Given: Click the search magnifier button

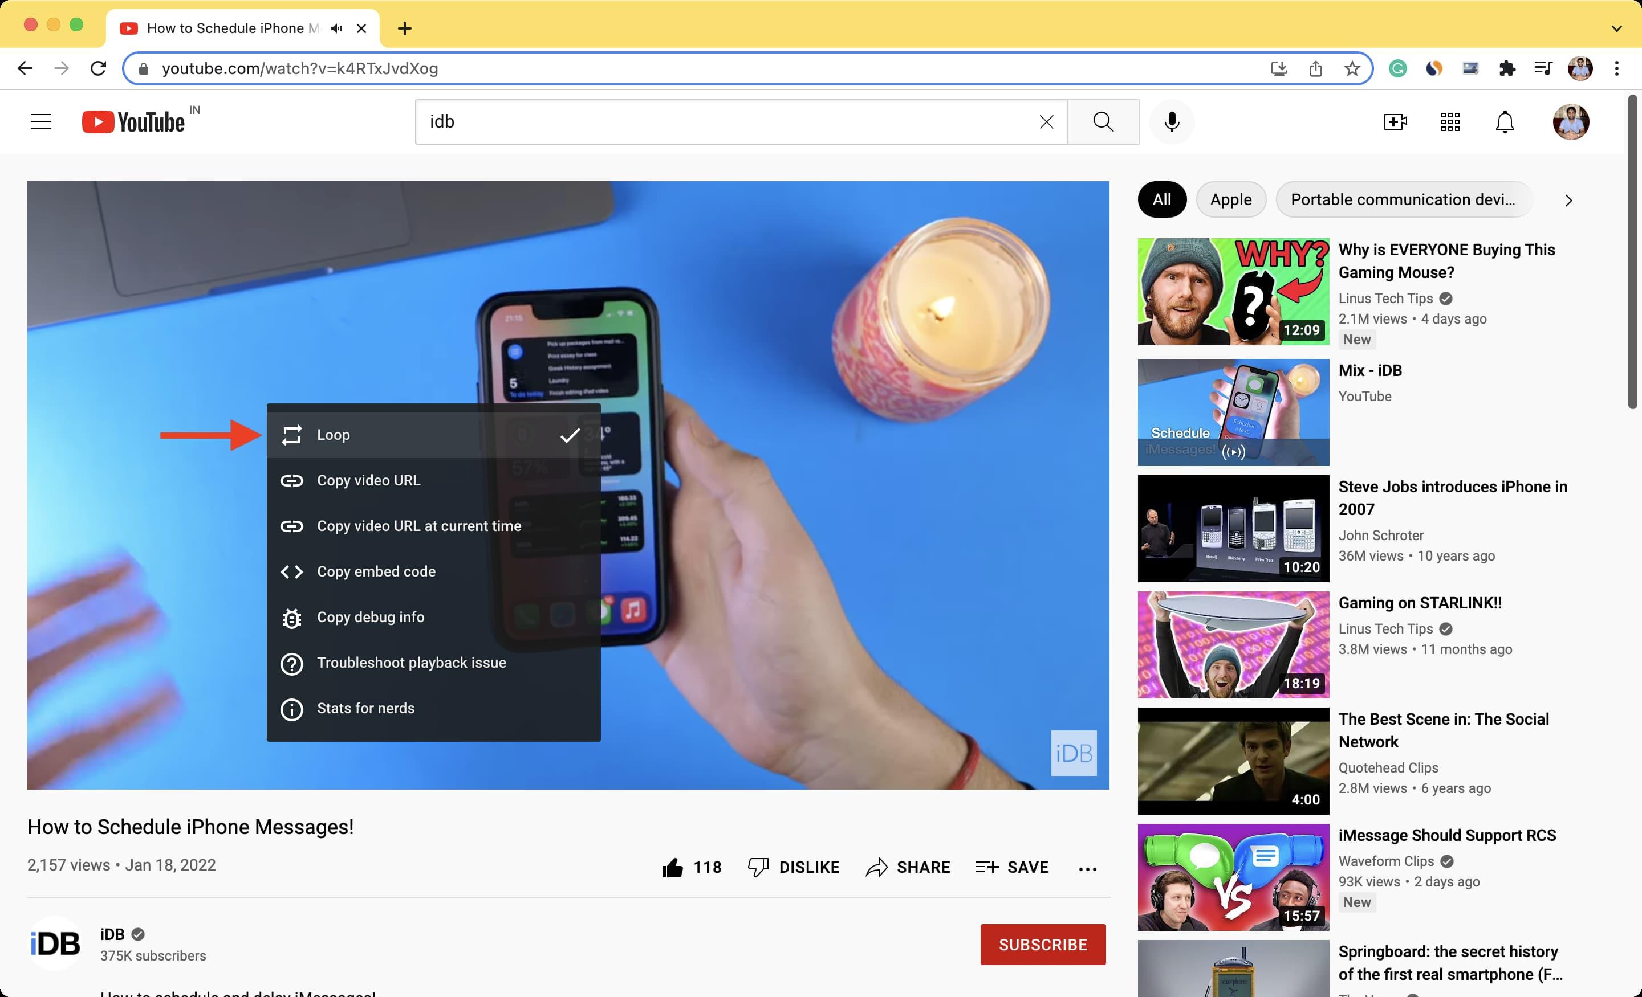Looking at the screenshot, I should pyautogui.click(x=1103, y=122).
